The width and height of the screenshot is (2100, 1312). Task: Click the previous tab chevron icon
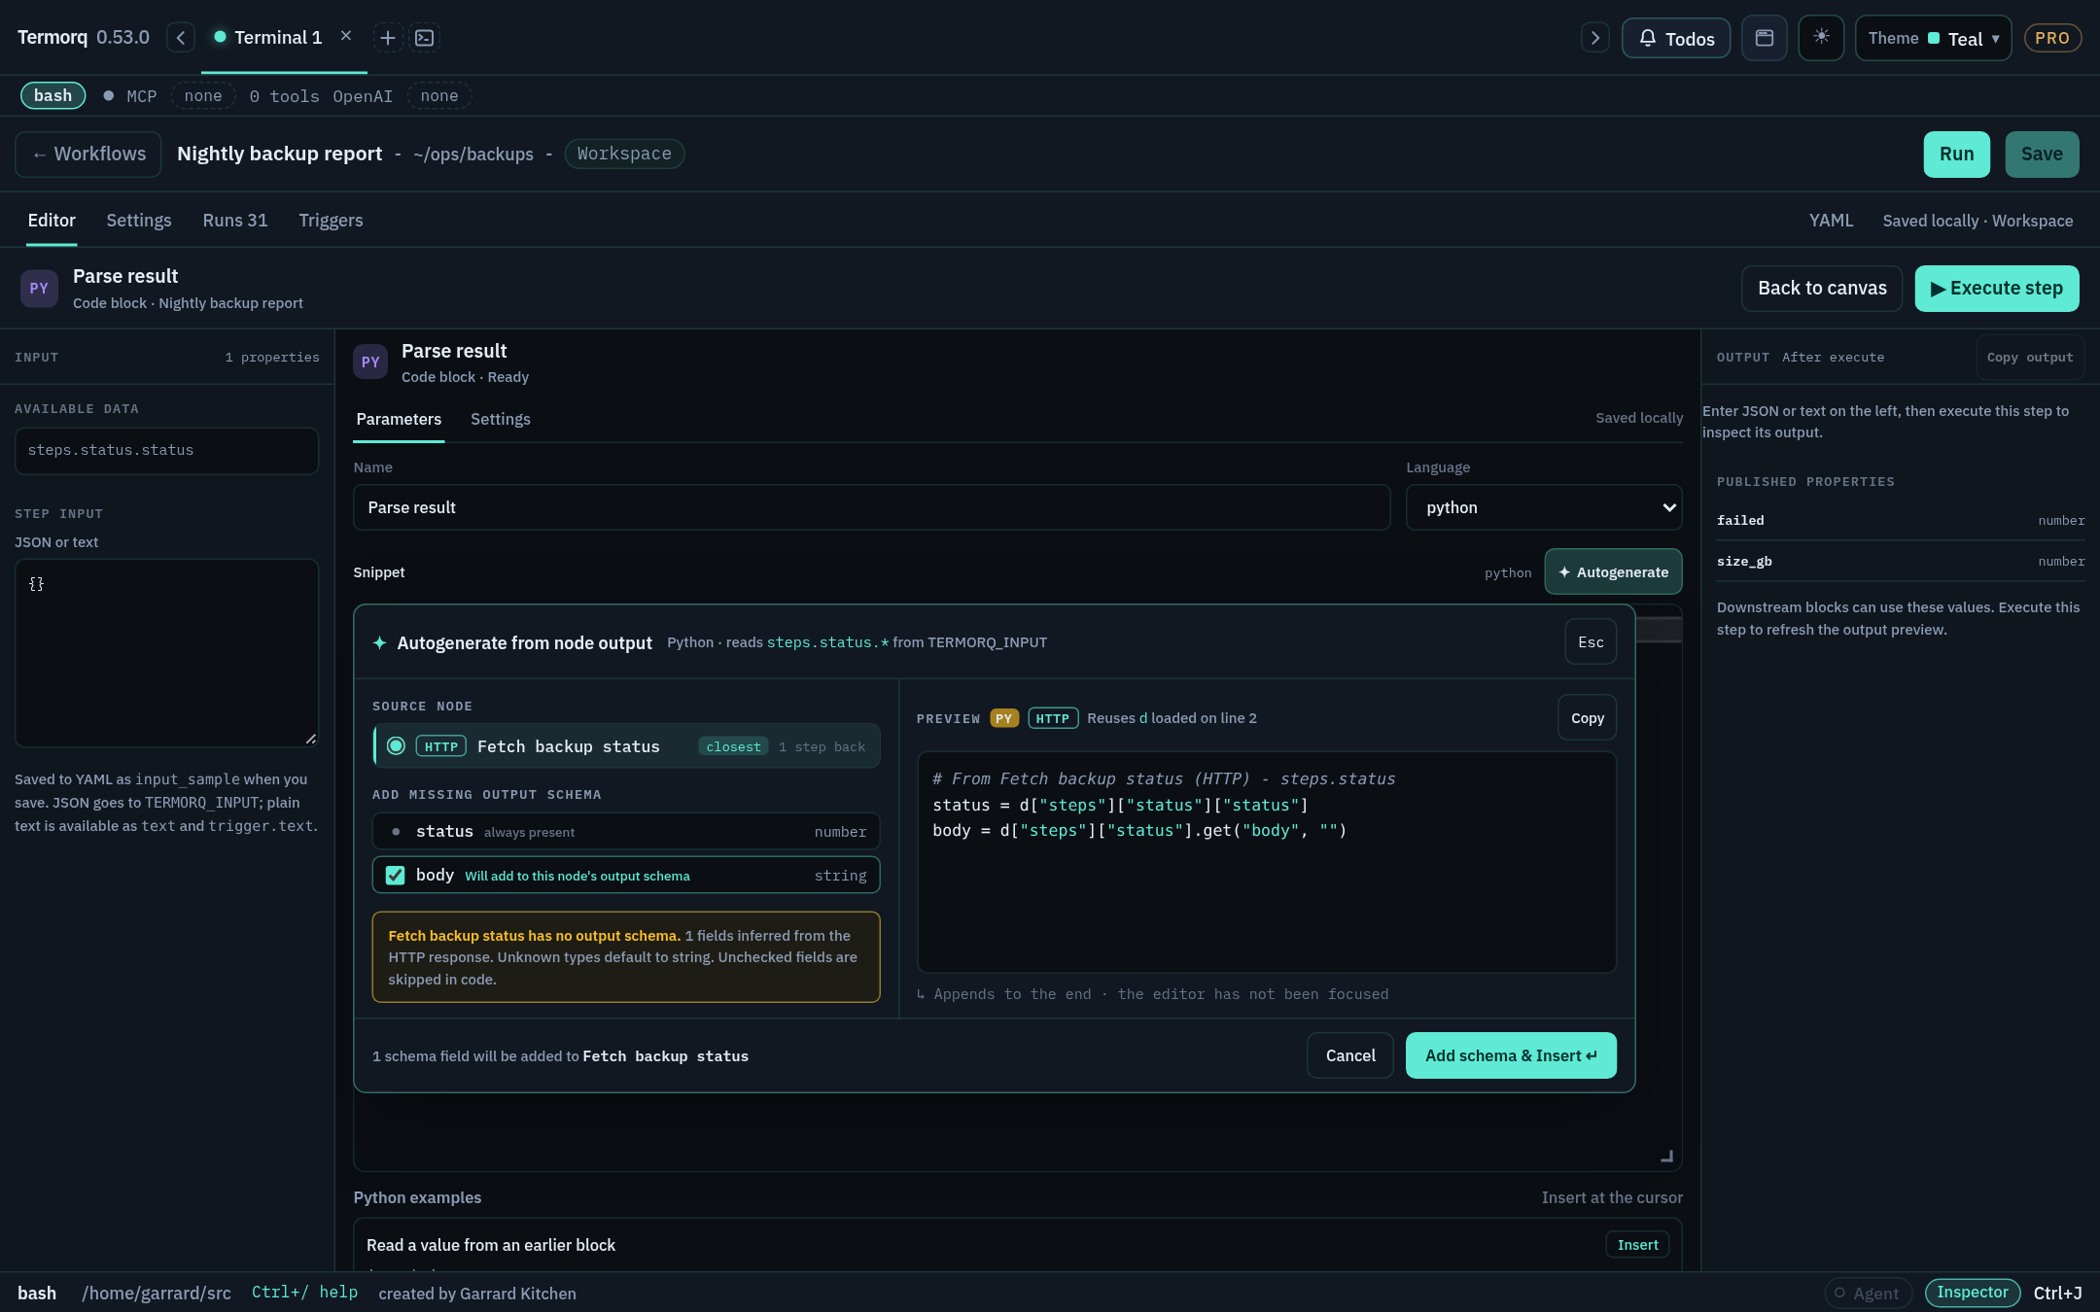pyautogui.click(x=180, y=38)
